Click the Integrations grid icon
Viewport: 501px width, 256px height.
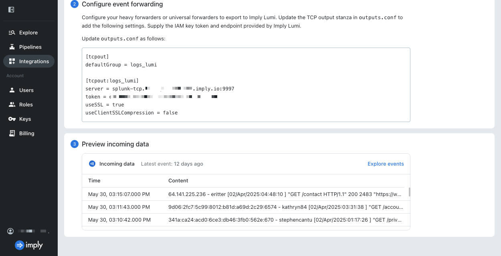point(12,61)
